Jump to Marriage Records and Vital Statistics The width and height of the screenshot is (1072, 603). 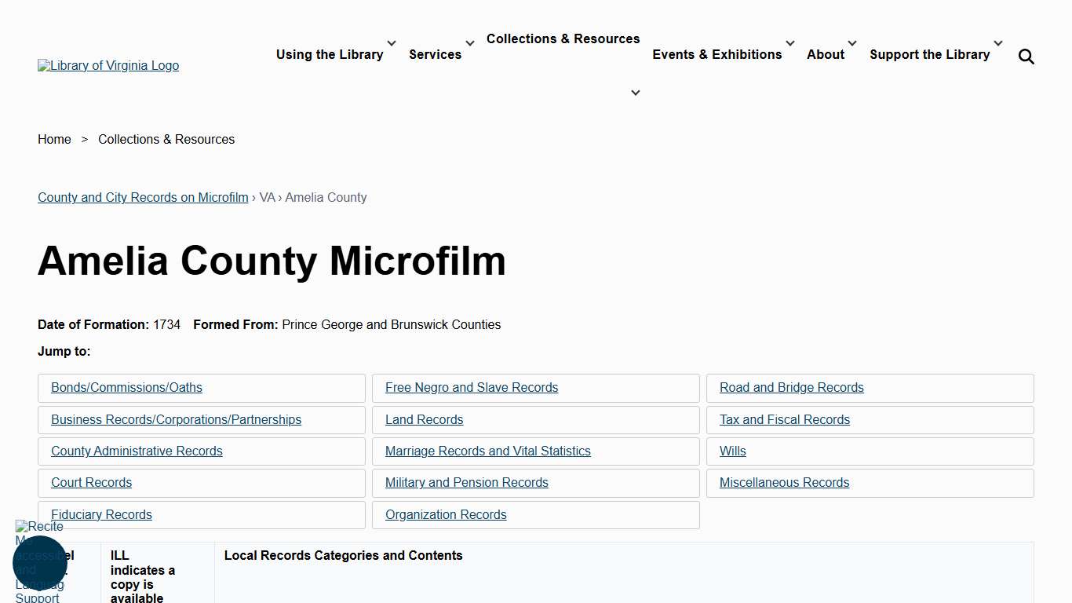[x=487, y=451]
